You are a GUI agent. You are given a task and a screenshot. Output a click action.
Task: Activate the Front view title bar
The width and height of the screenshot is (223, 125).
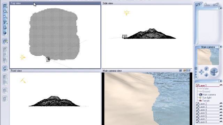[x=55, y=70]
